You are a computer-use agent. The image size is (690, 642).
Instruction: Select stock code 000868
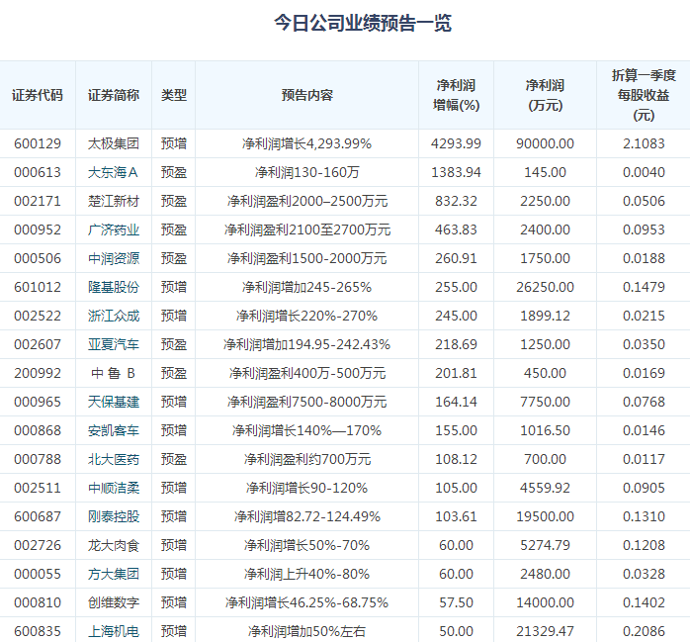[38, 430]
